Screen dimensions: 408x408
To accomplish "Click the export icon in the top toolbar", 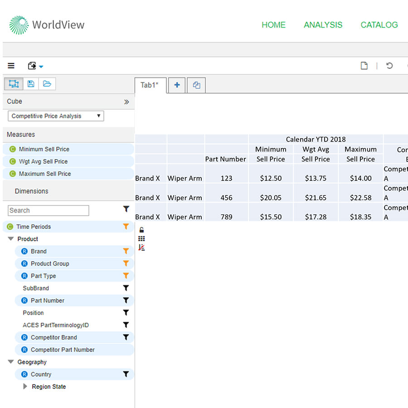I will (x=32, y=66).
